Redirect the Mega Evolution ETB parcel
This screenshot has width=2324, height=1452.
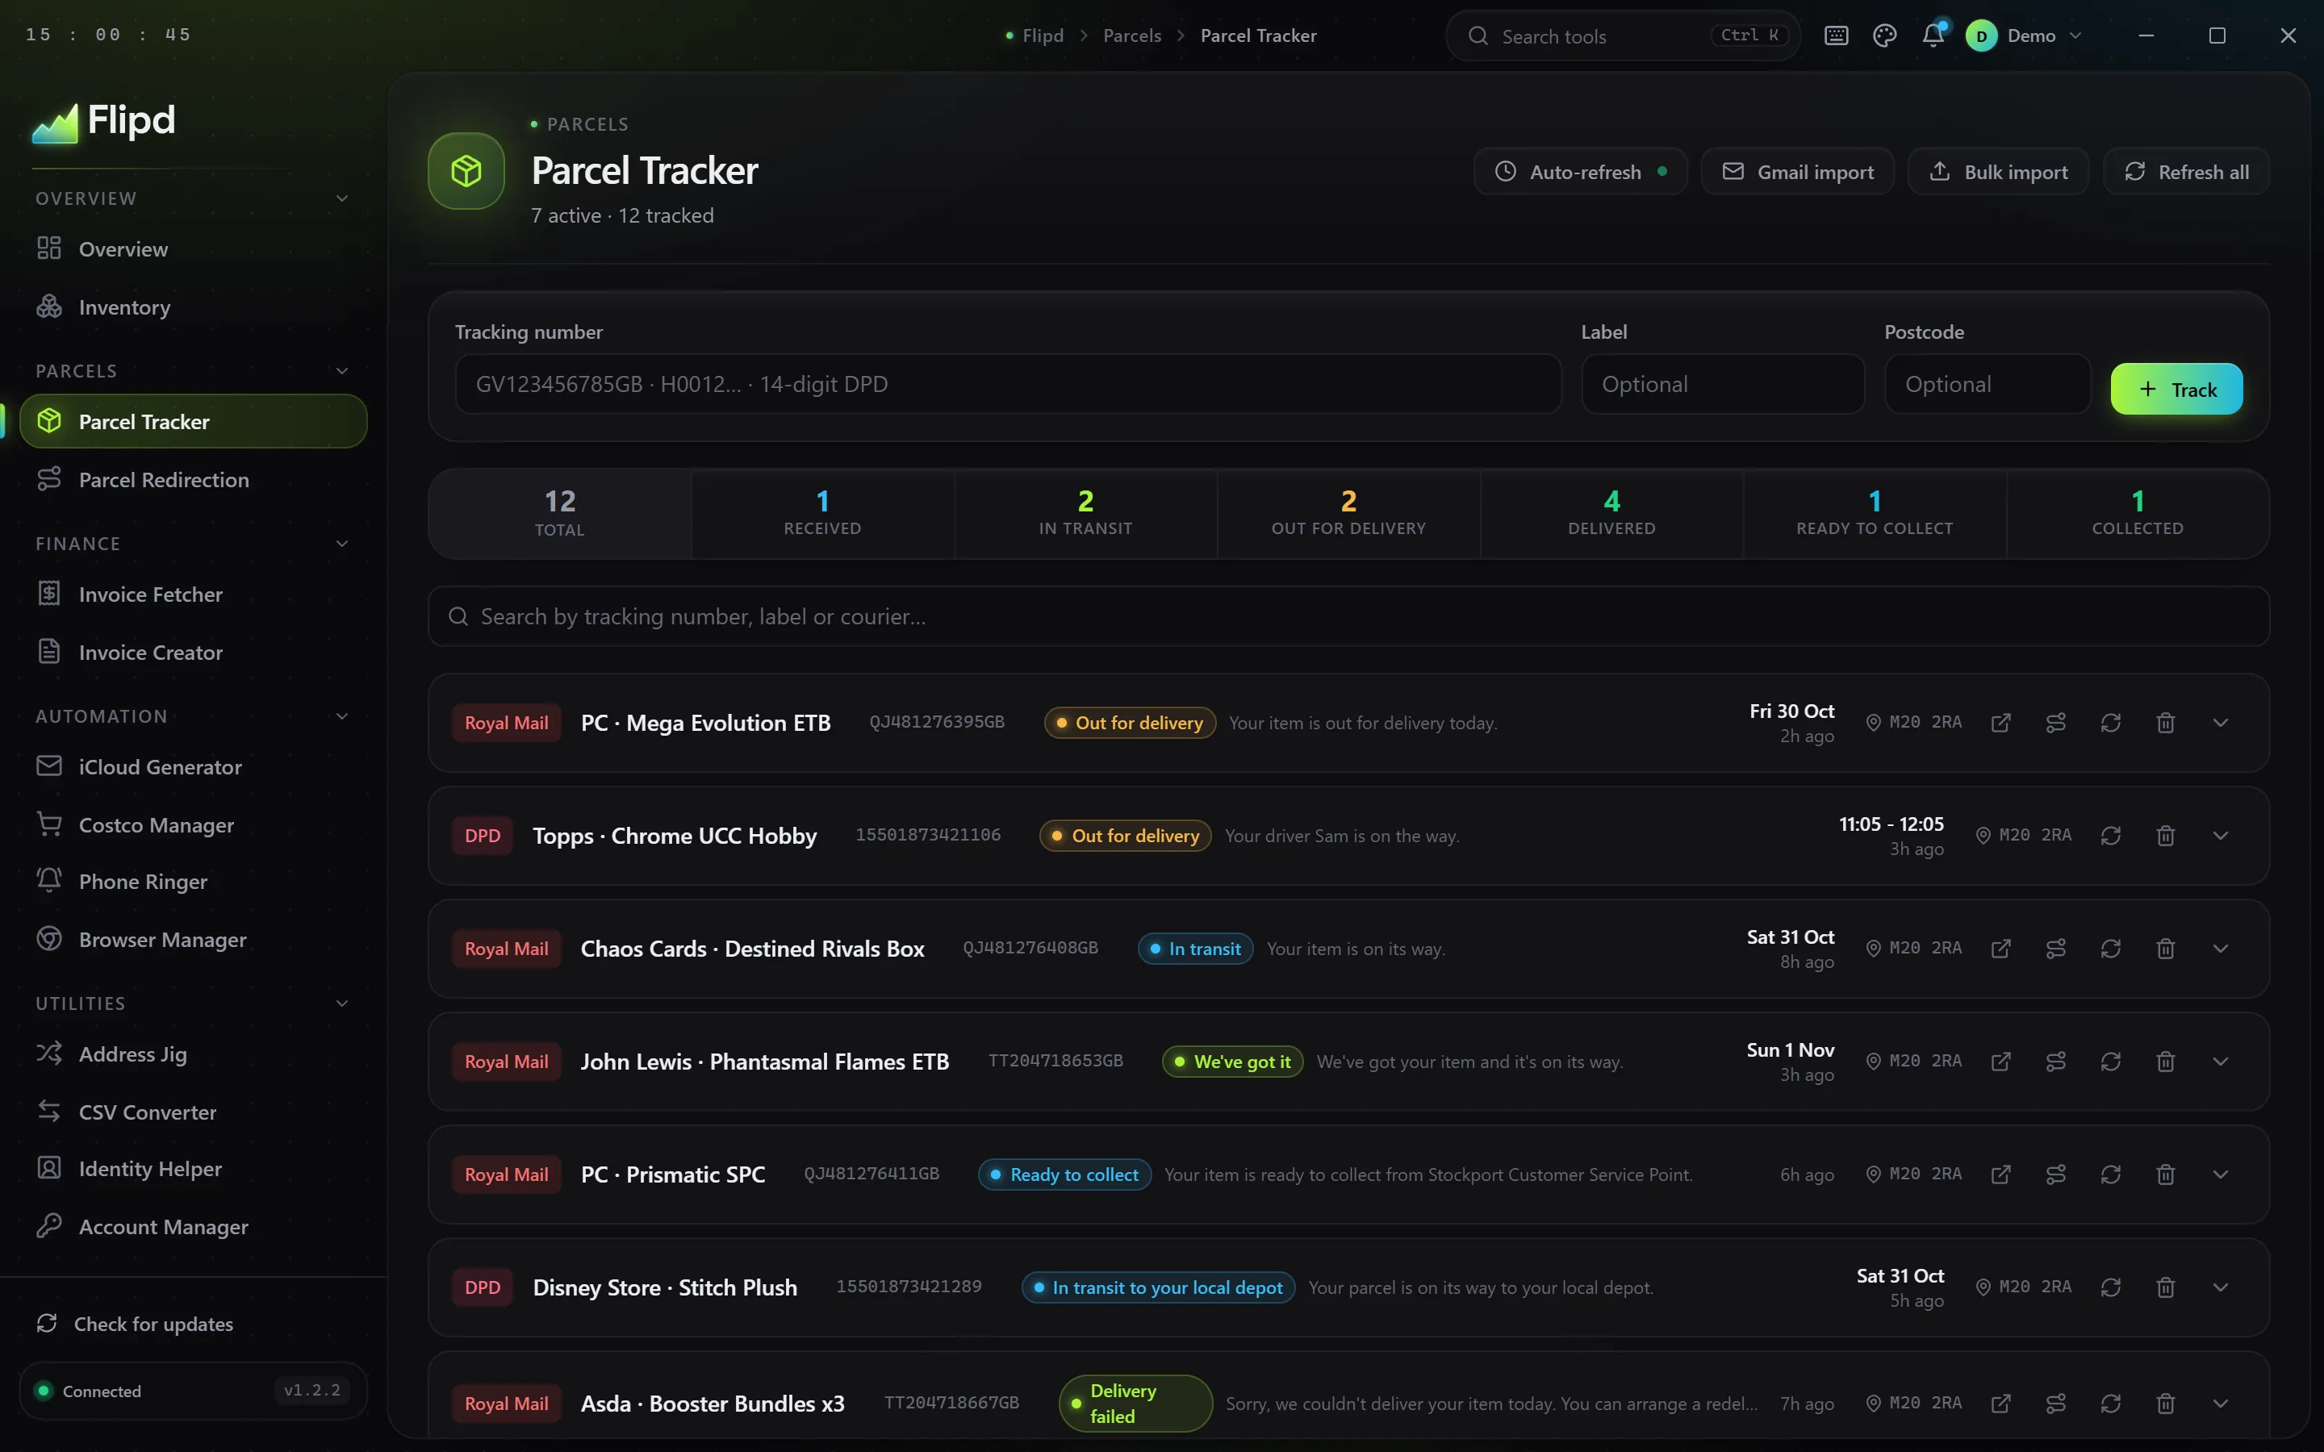pos(2055,723)
